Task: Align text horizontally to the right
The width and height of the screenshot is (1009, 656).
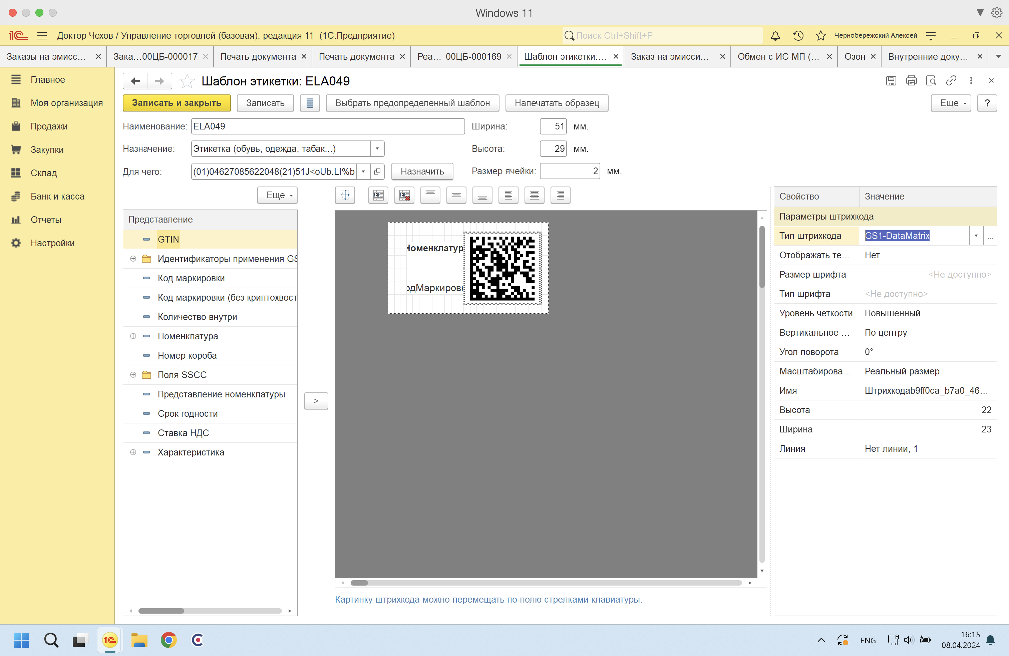Action: coord(560,195)
